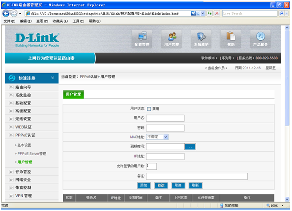Image resolution: width=292 pixels, height=211 pixels.
Task: Click the Live Search magnifier icon
Action: (281, 13)
